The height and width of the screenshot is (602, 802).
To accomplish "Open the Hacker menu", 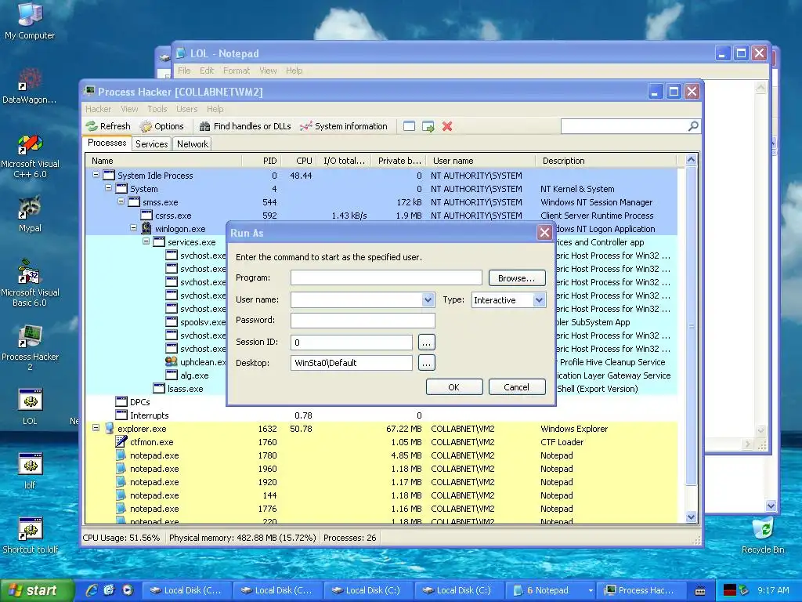I will point(98,109).
